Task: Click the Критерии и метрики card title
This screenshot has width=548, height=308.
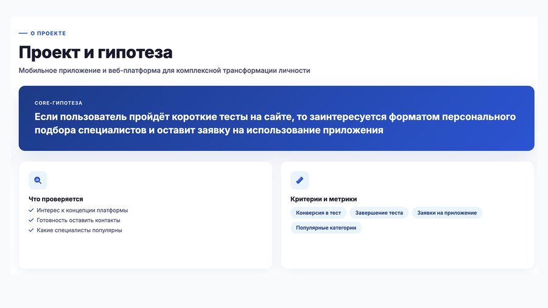Action: point(324,199)
